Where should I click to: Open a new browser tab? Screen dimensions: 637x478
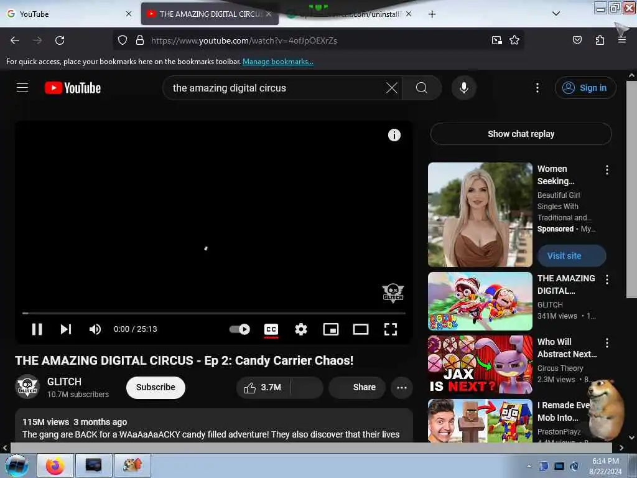point(432,14)
